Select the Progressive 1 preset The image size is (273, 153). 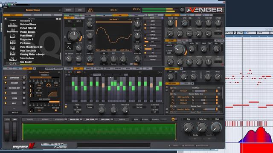coord(26,40)
